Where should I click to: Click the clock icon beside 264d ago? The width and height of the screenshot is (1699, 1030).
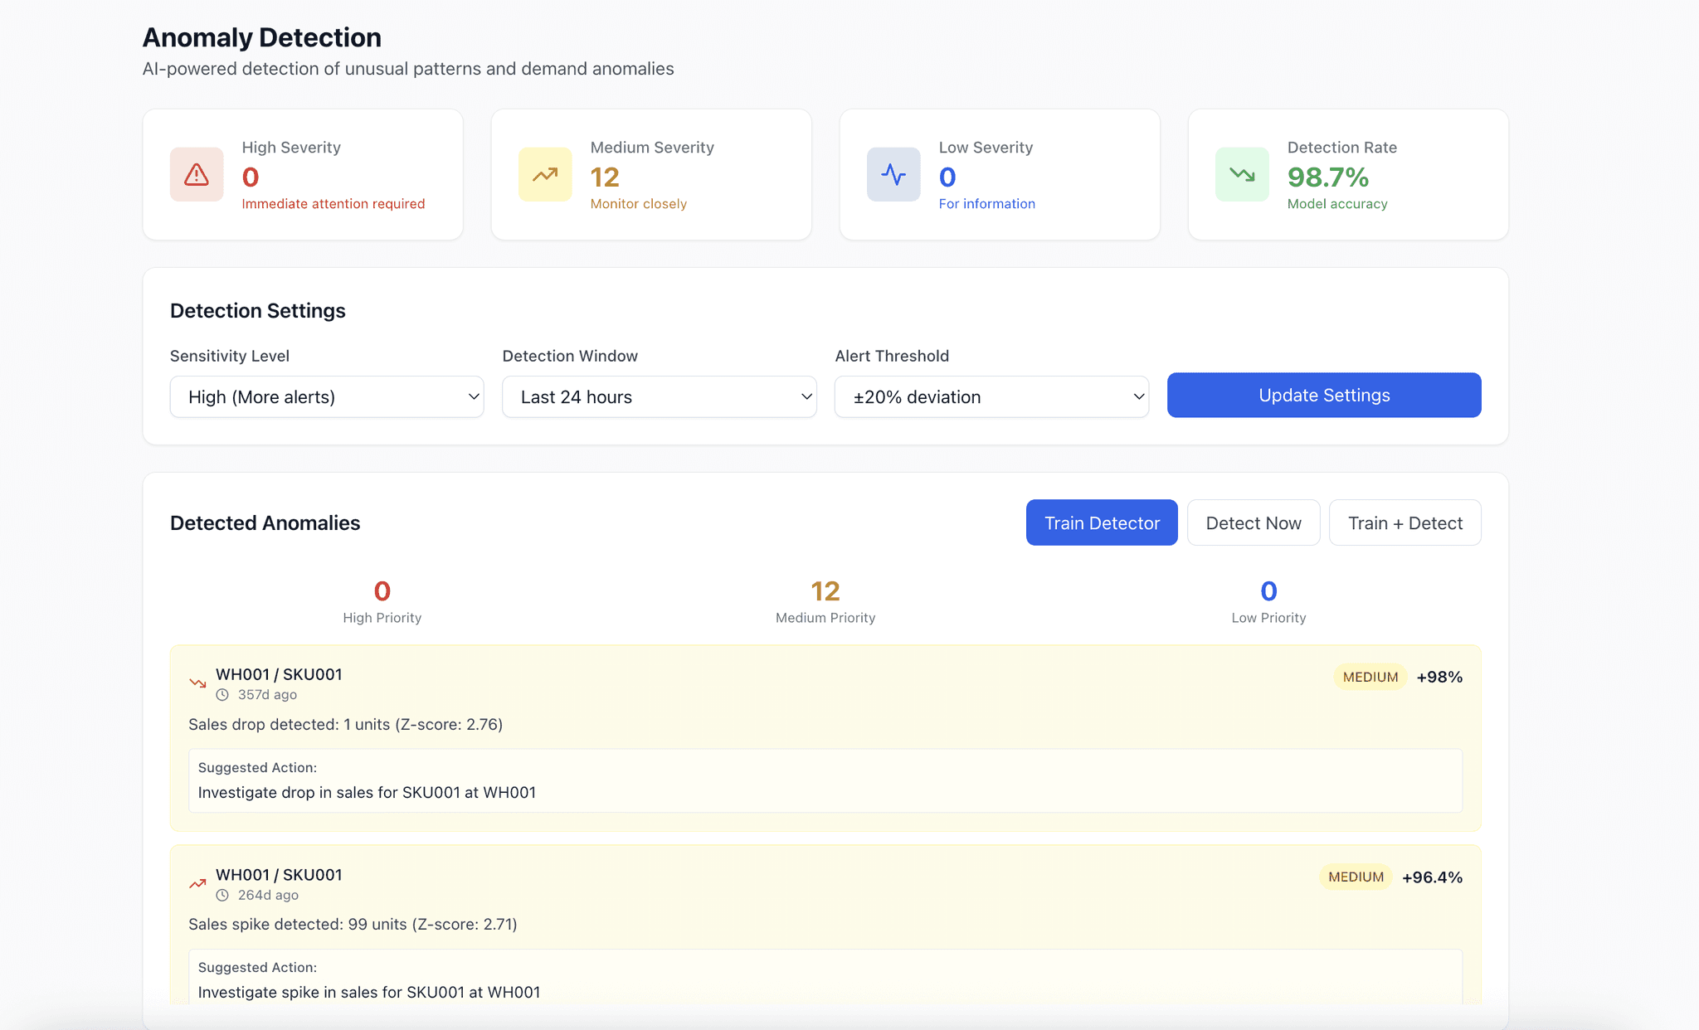click(222, 896)
